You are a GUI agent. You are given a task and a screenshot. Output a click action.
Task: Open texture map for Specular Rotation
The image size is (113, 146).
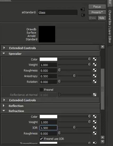pos(94,81)
